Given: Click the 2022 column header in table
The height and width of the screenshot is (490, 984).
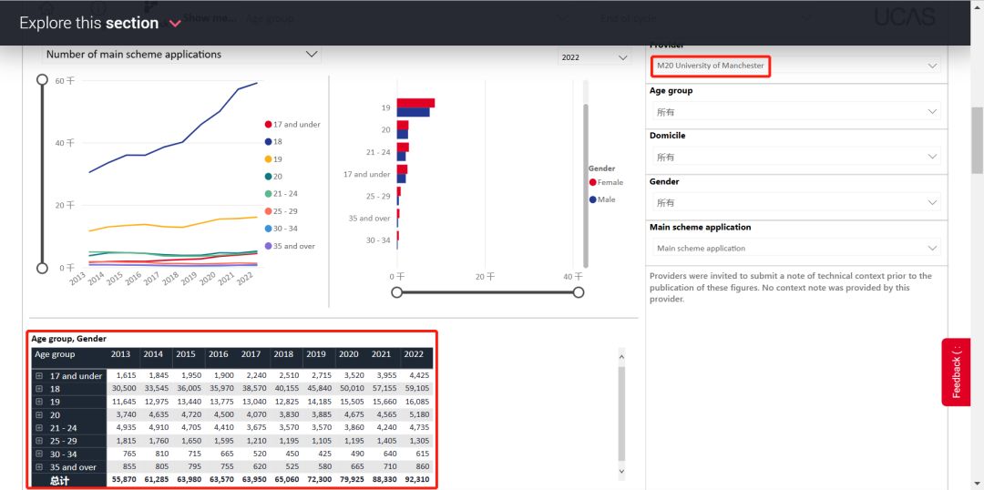Looking at the screenshot, I should 414,354.
